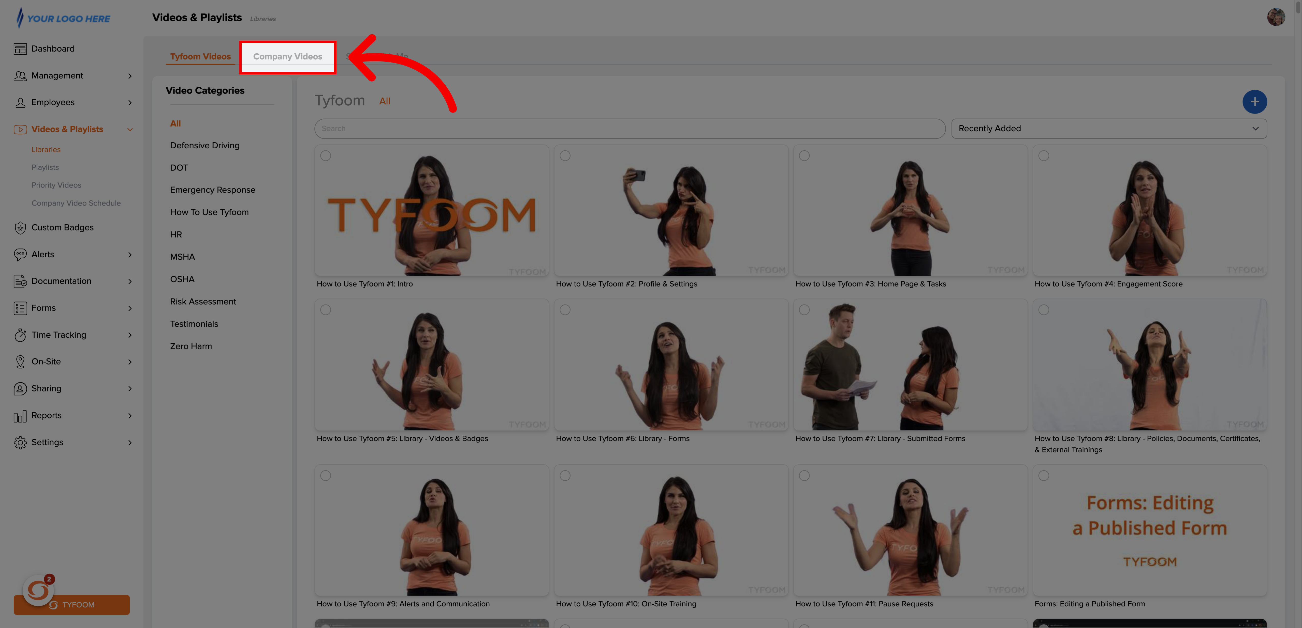Expand the Time Tracking menu chevron

tap(130, 335)
